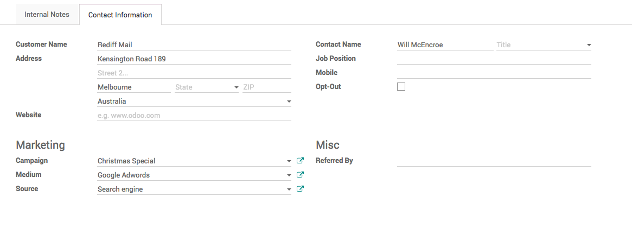This screenshot has height=228, width=632.
Task: Select the Contact Information tab
Action: (120, 15)
